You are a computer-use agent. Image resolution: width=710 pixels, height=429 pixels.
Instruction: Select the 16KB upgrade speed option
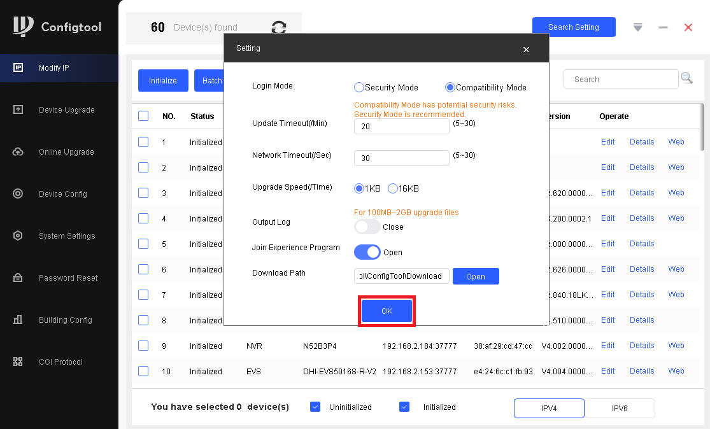393,188
